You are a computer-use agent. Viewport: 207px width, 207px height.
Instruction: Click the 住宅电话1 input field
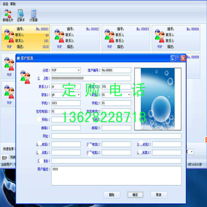click(66, 111)
